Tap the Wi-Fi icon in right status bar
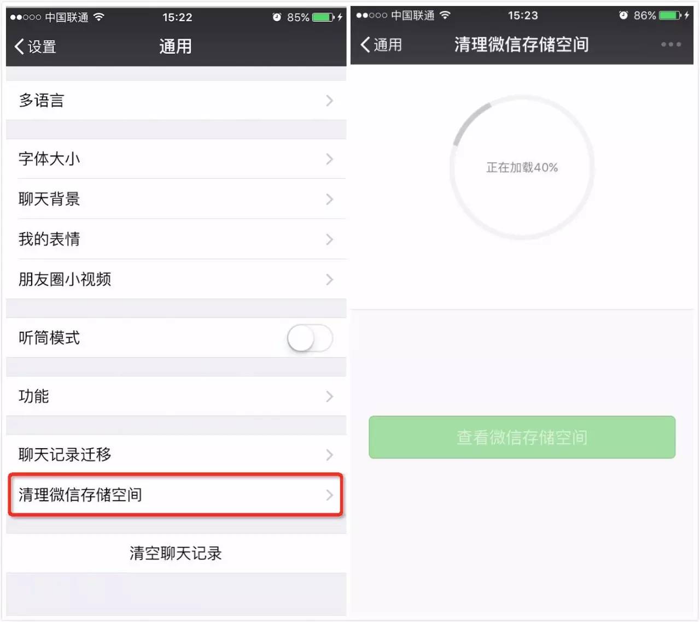The height and width of the screenshot is (622, 700). click(445, 15)
